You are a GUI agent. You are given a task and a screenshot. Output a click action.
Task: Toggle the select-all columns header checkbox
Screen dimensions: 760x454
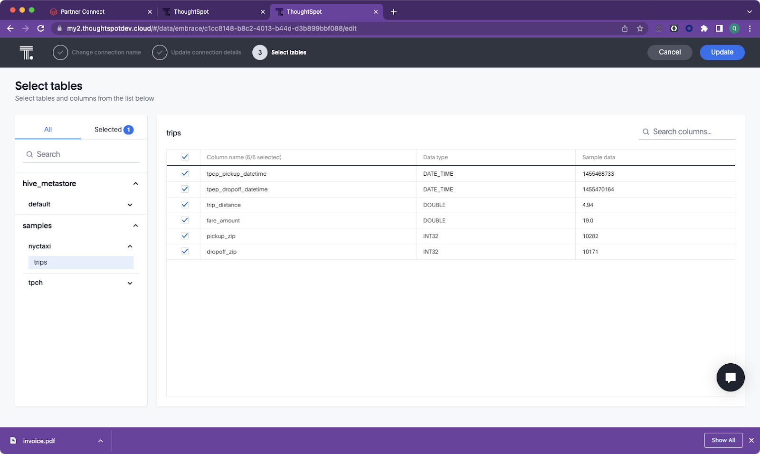pos(185,157)
